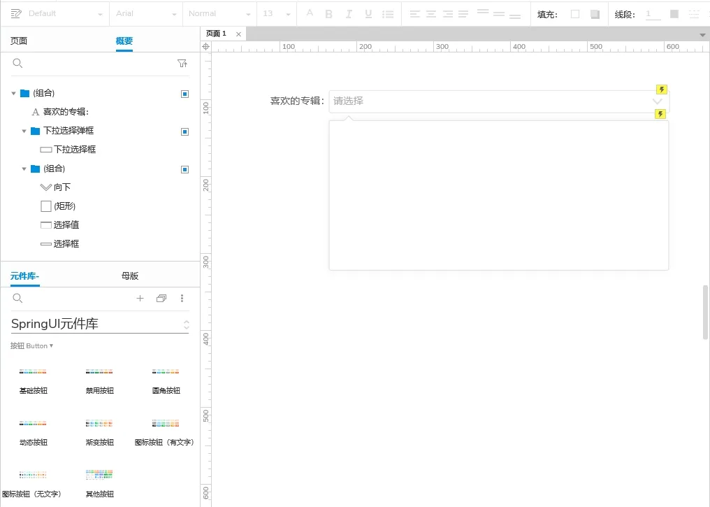Click the stacked library icon beside plus
The image size is (710, 507).
coord(161,298)
